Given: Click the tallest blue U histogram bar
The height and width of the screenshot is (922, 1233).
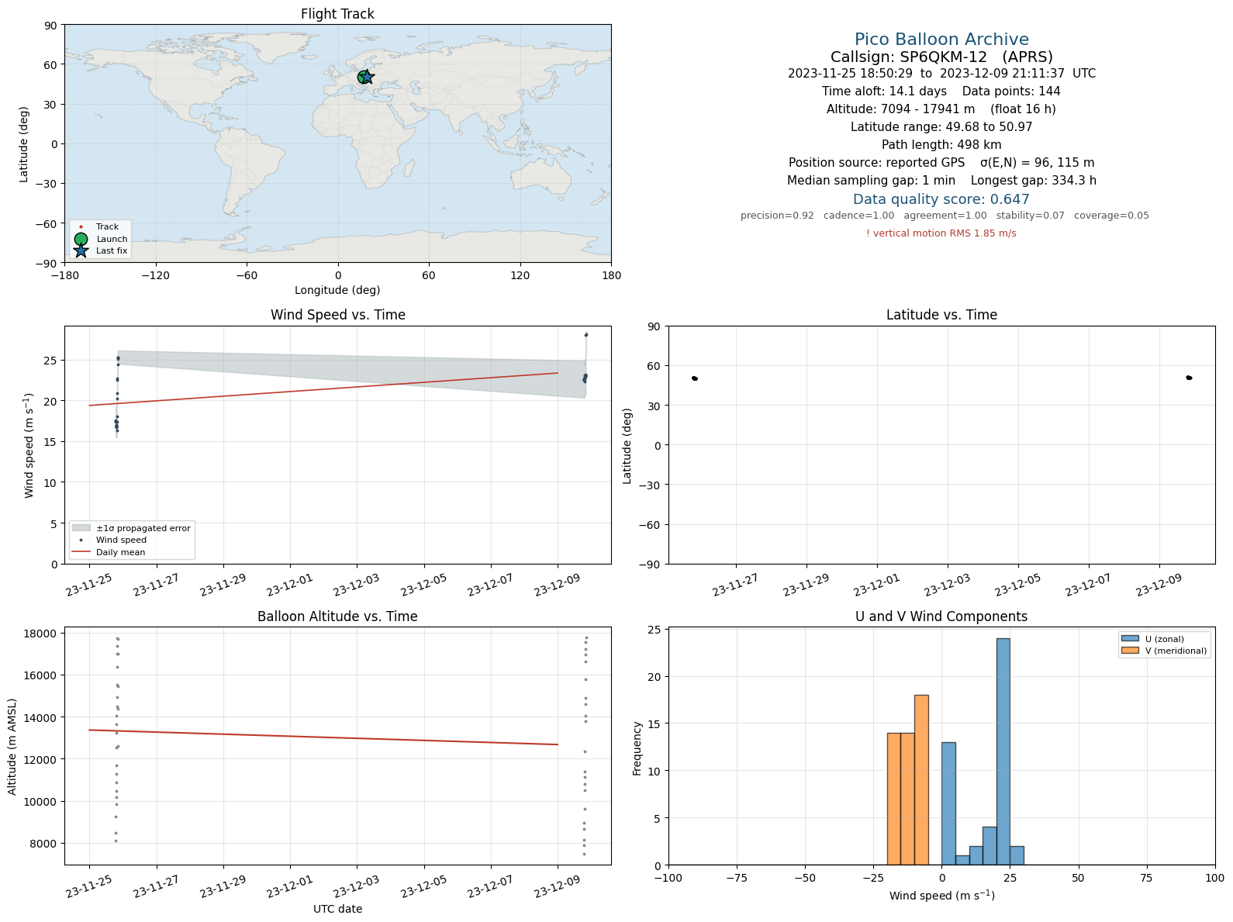Looking at the screenshot, I should pos(1003,751).
